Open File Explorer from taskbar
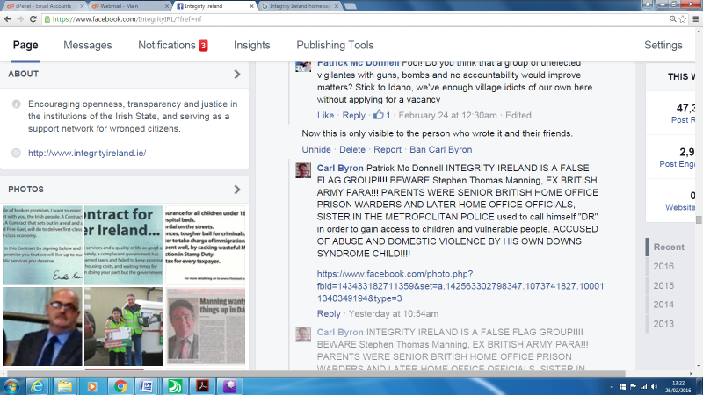The image size is (703, 395). coord(64,386)
